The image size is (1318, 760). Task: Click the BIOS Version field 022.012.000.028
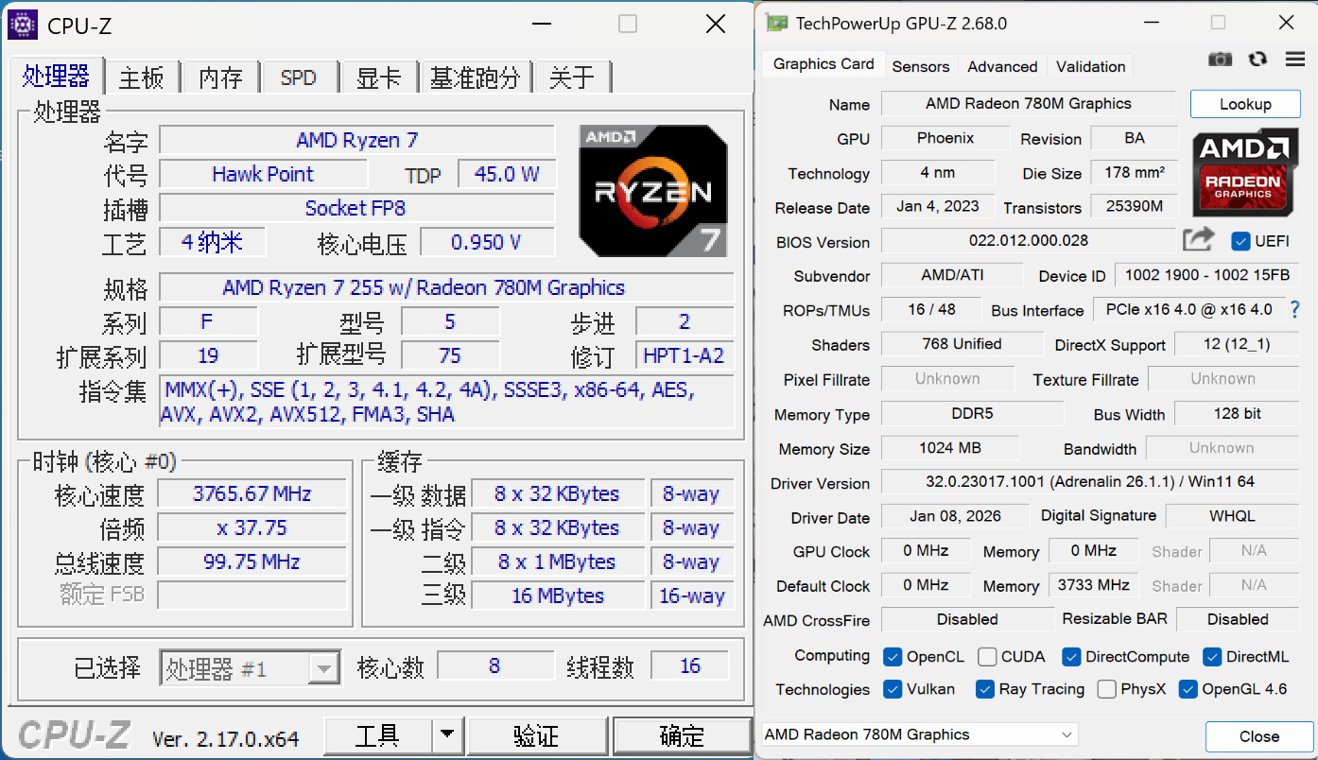pos(1029,241)
